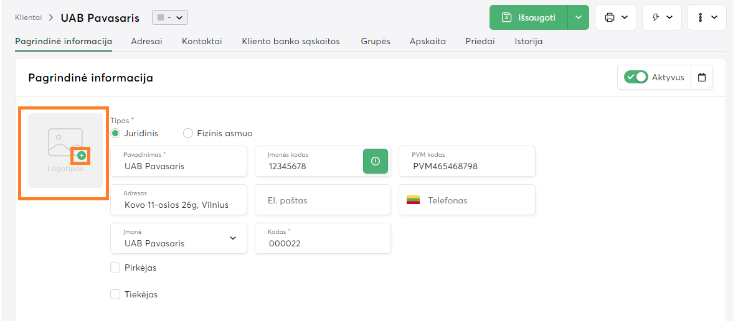733x321 pixels.
Task: Switch to the Adresai tab
Action: tap(146, 42)
